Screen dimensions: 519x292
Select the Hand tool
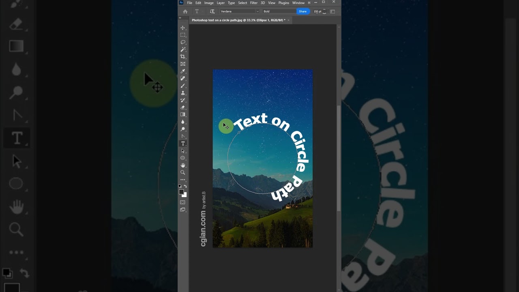tap(183, 165)
